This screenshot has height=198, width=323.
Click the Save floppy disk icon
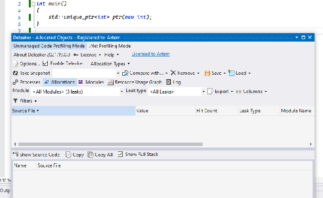207,73
